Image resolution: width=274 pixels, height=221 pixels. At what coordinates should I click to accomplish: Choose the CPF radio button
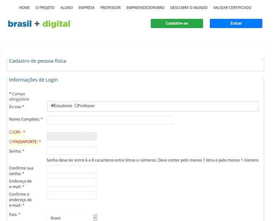pyautogui.click(x=11, y=132)
